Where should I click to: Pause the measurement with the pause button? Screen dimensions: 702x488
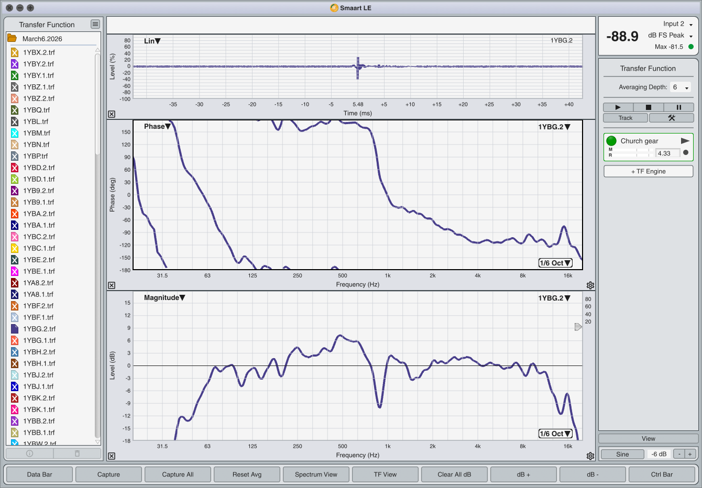pyautogui.click(x=678, y=107)
